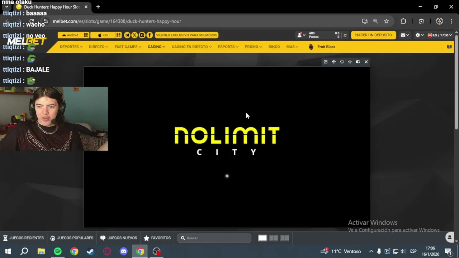Screen dimensions: 459x258
Task: Open the taskbar volume control
Action: [403, 251]
